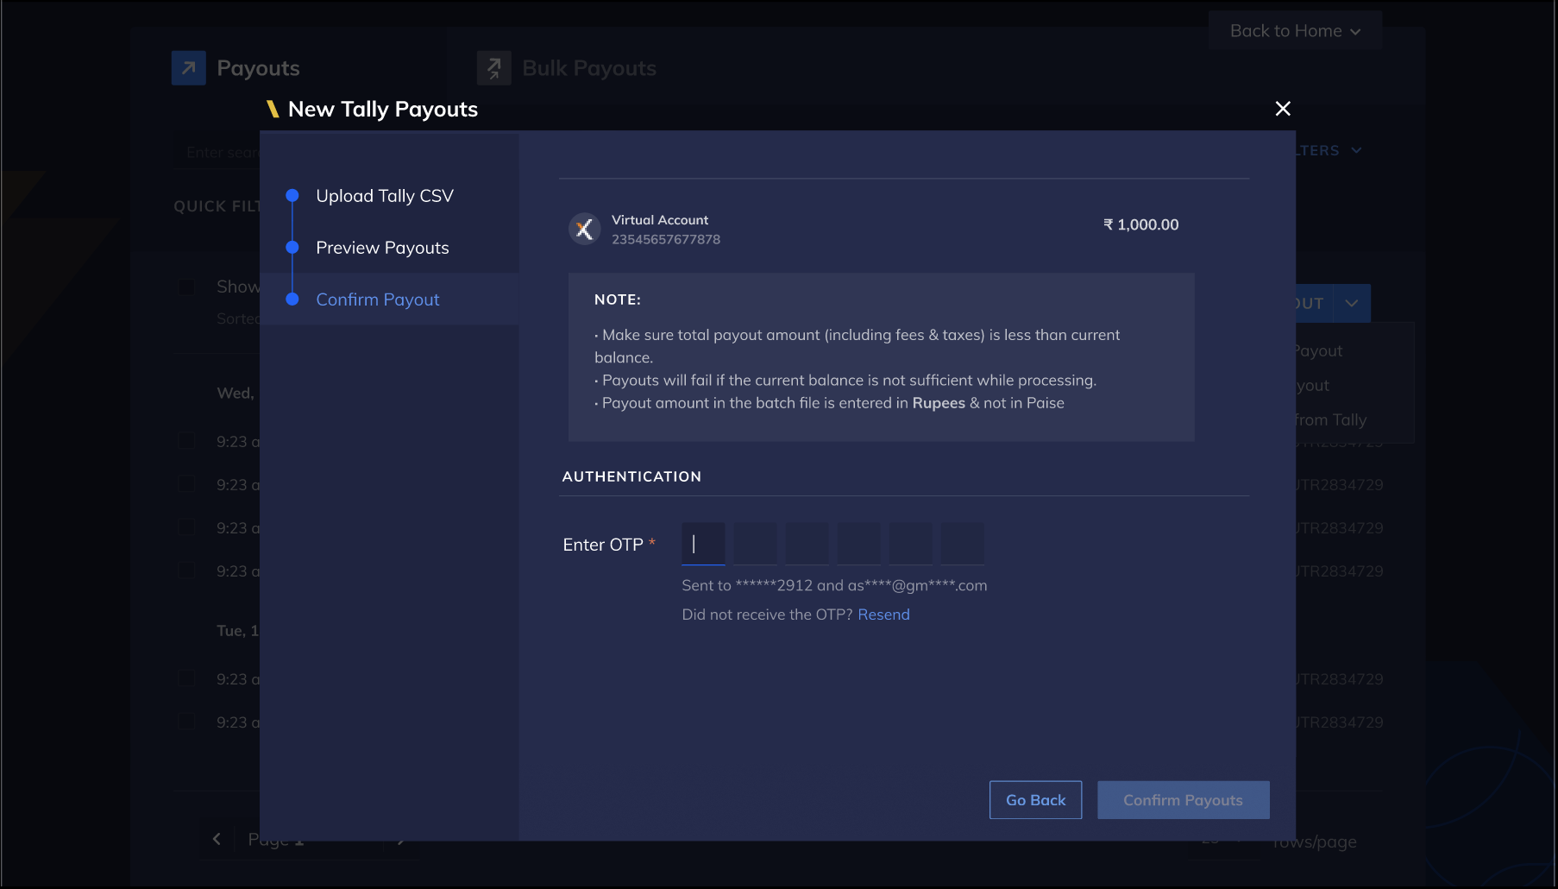Select the Preview Payouts step

(382, 248)
